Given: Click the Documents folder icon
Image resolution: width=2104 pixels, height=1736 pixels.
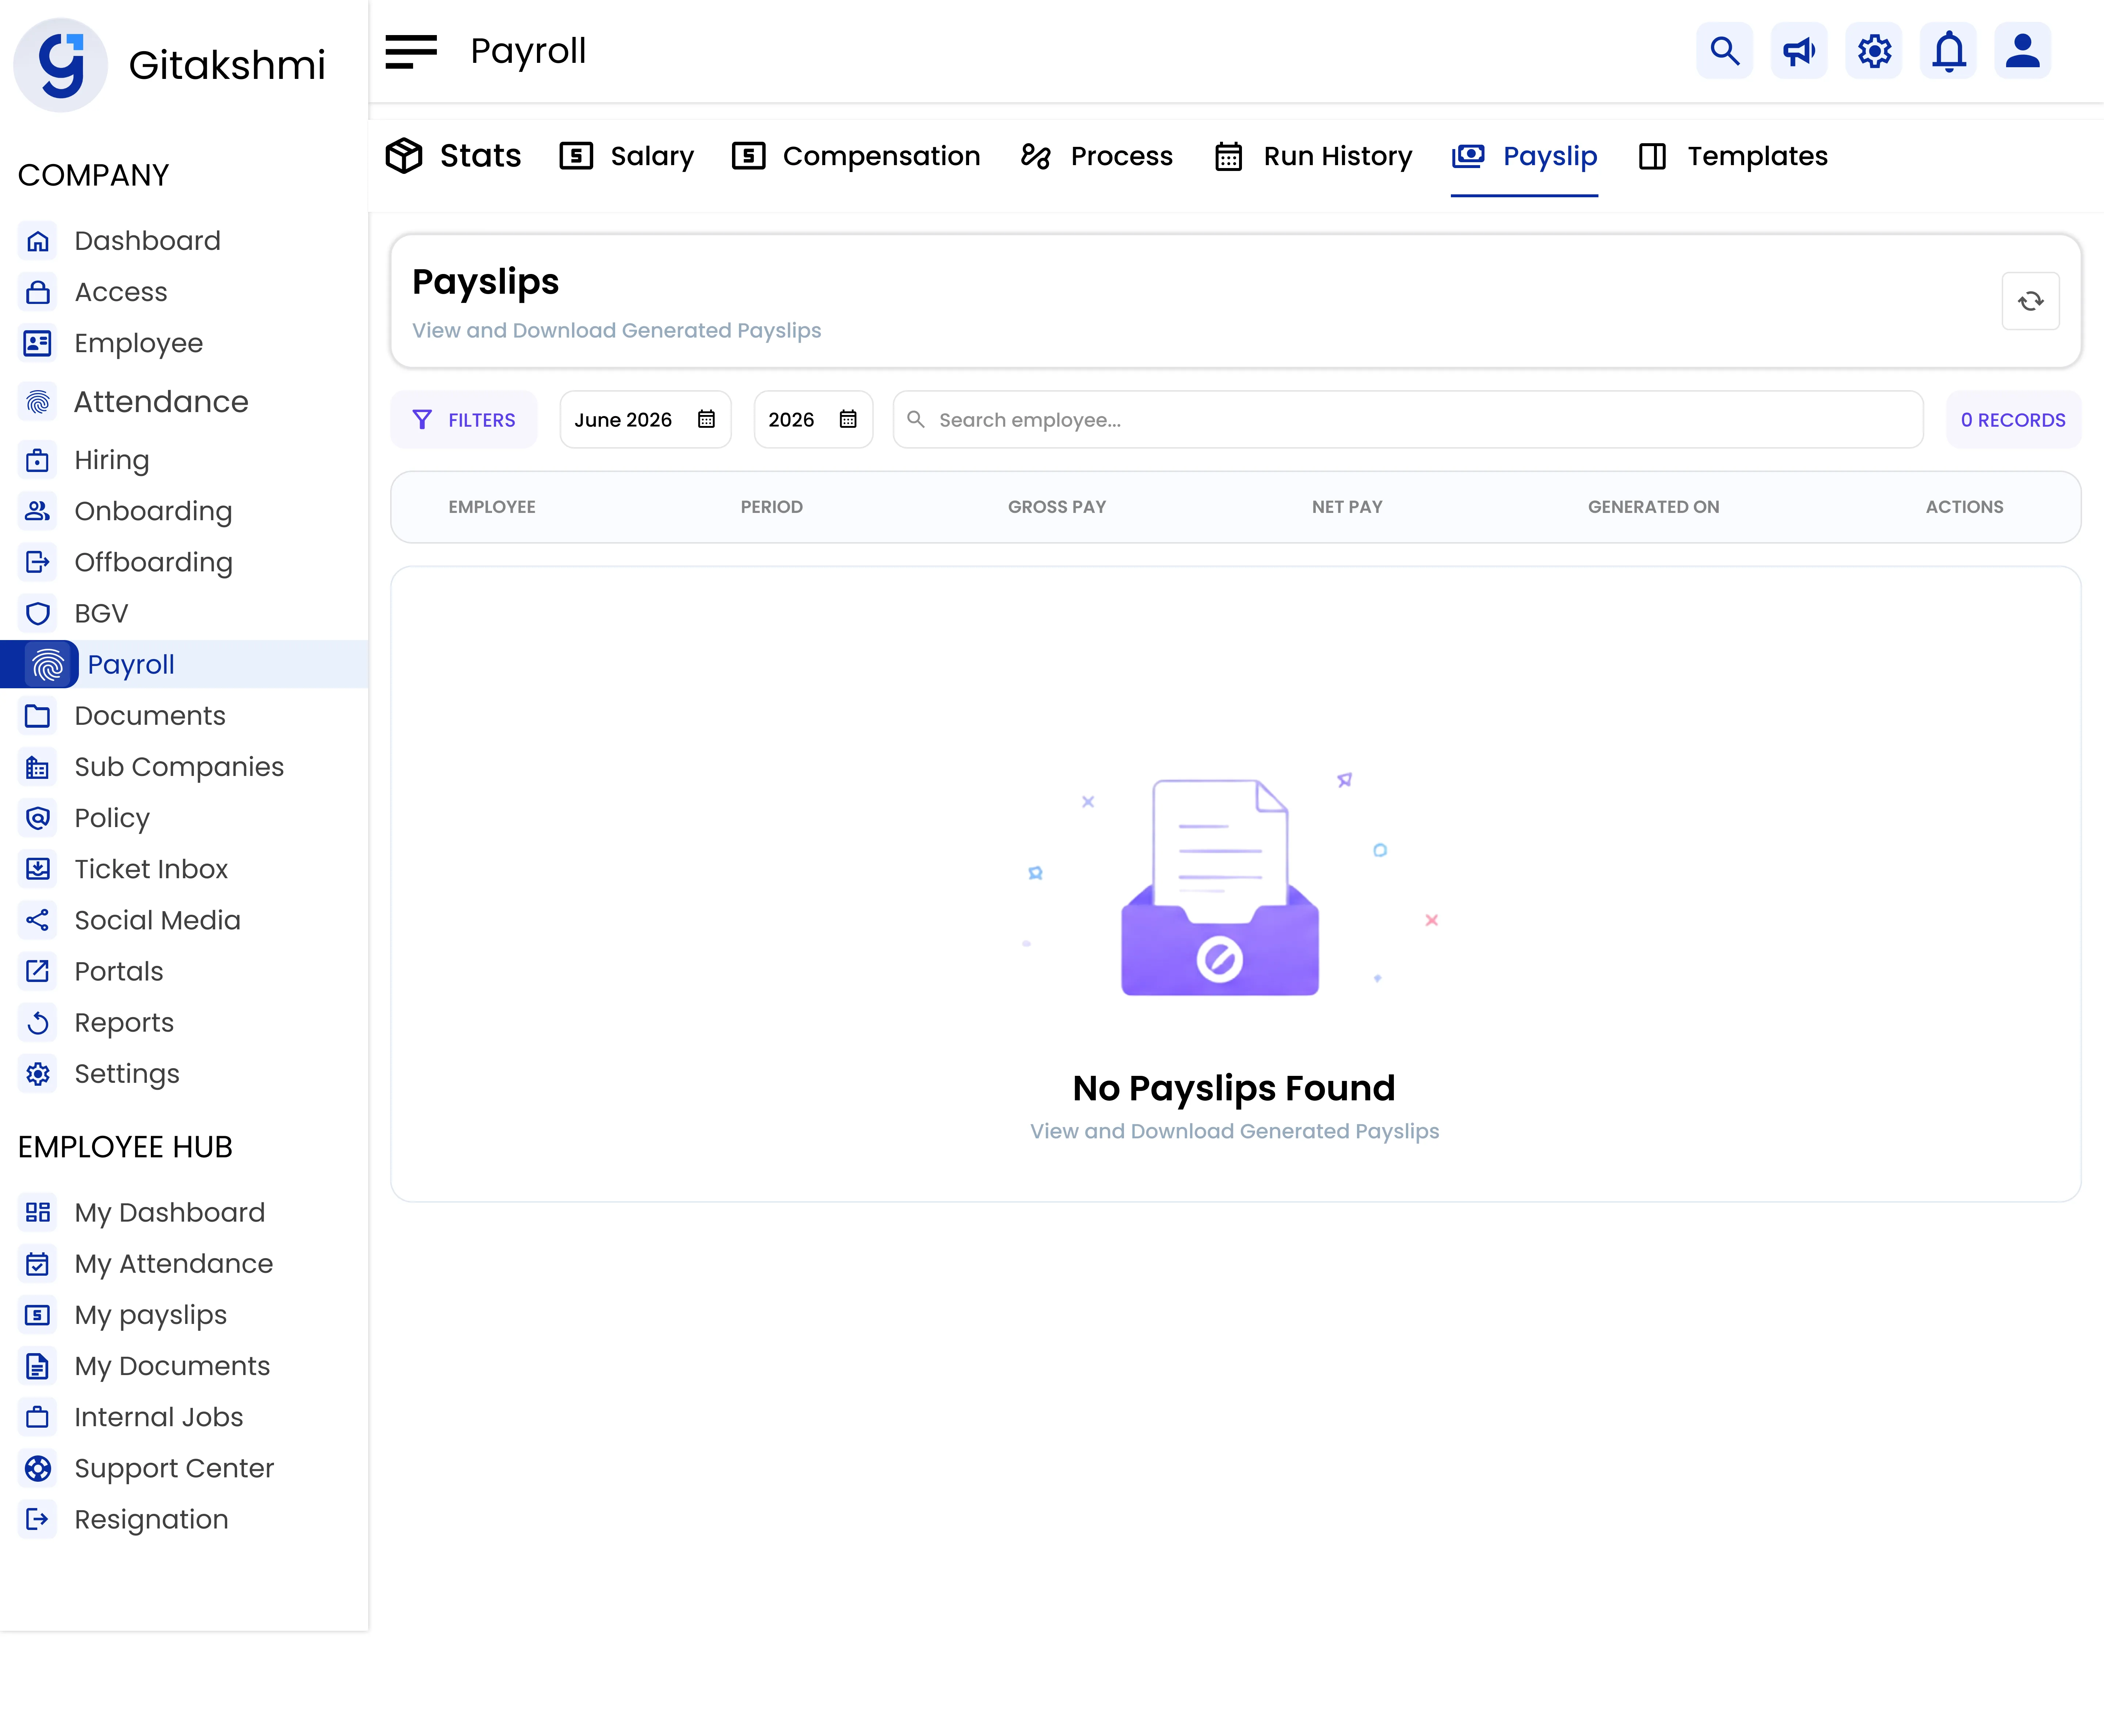Looking at the screenshot, I should [38, 716].
